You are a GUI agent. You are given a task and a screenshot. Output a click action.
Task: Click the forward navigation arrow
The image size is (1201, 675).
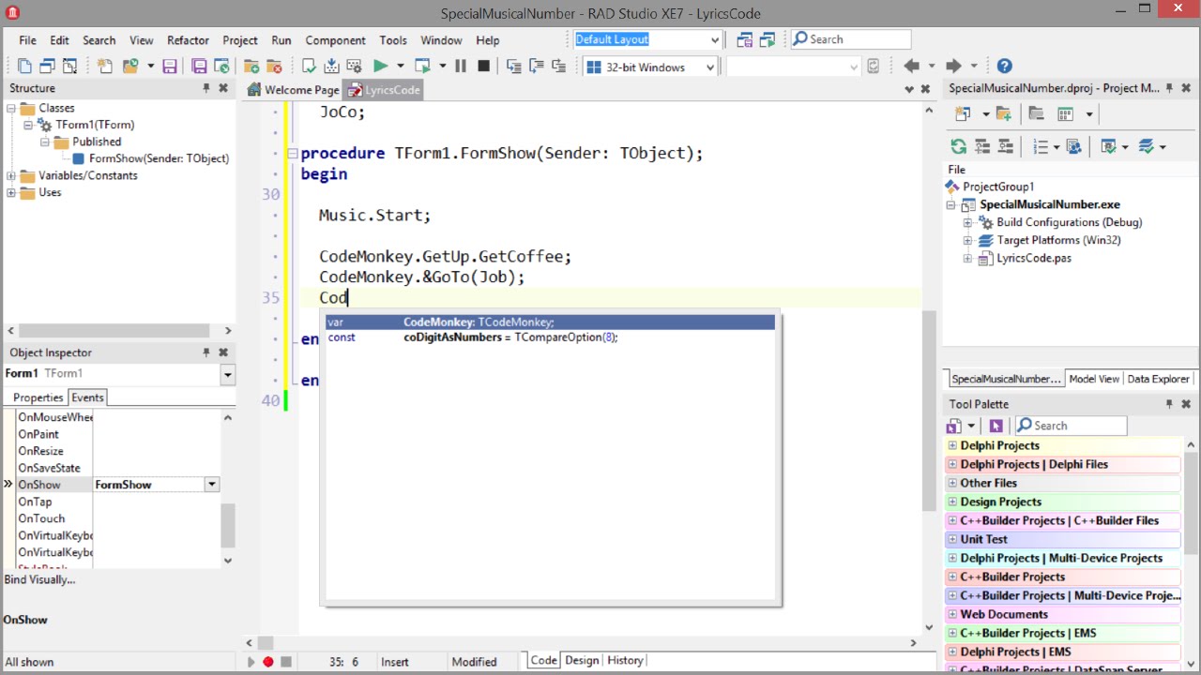(x=953, y=67)
